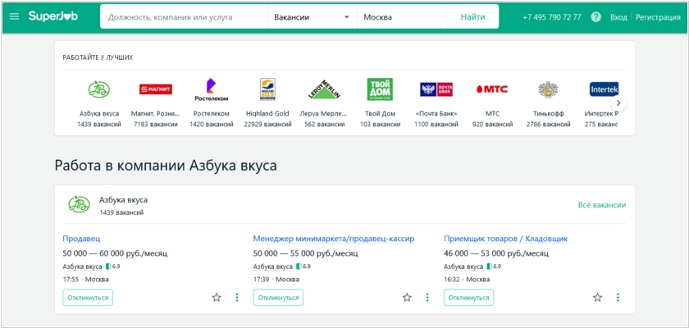Star the Менеджер минимаркета vacancy
The width and height of the screenshot is (689, 328).
[408, 298]
